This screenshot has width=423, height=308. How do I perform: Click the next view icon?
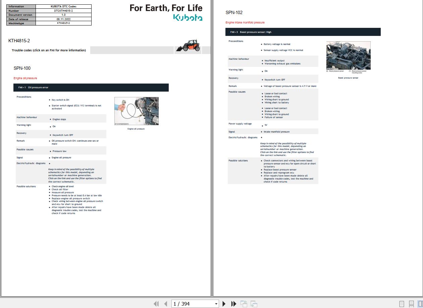tap(254, 304)
